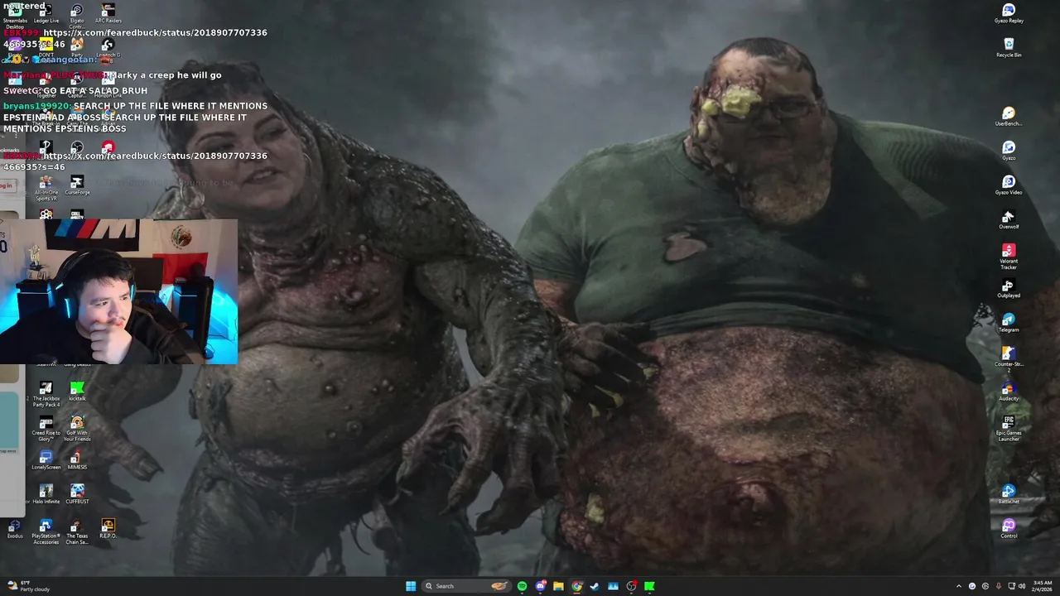
Task: Launch Golf With Your Friends
Action: tap(77, 429)
